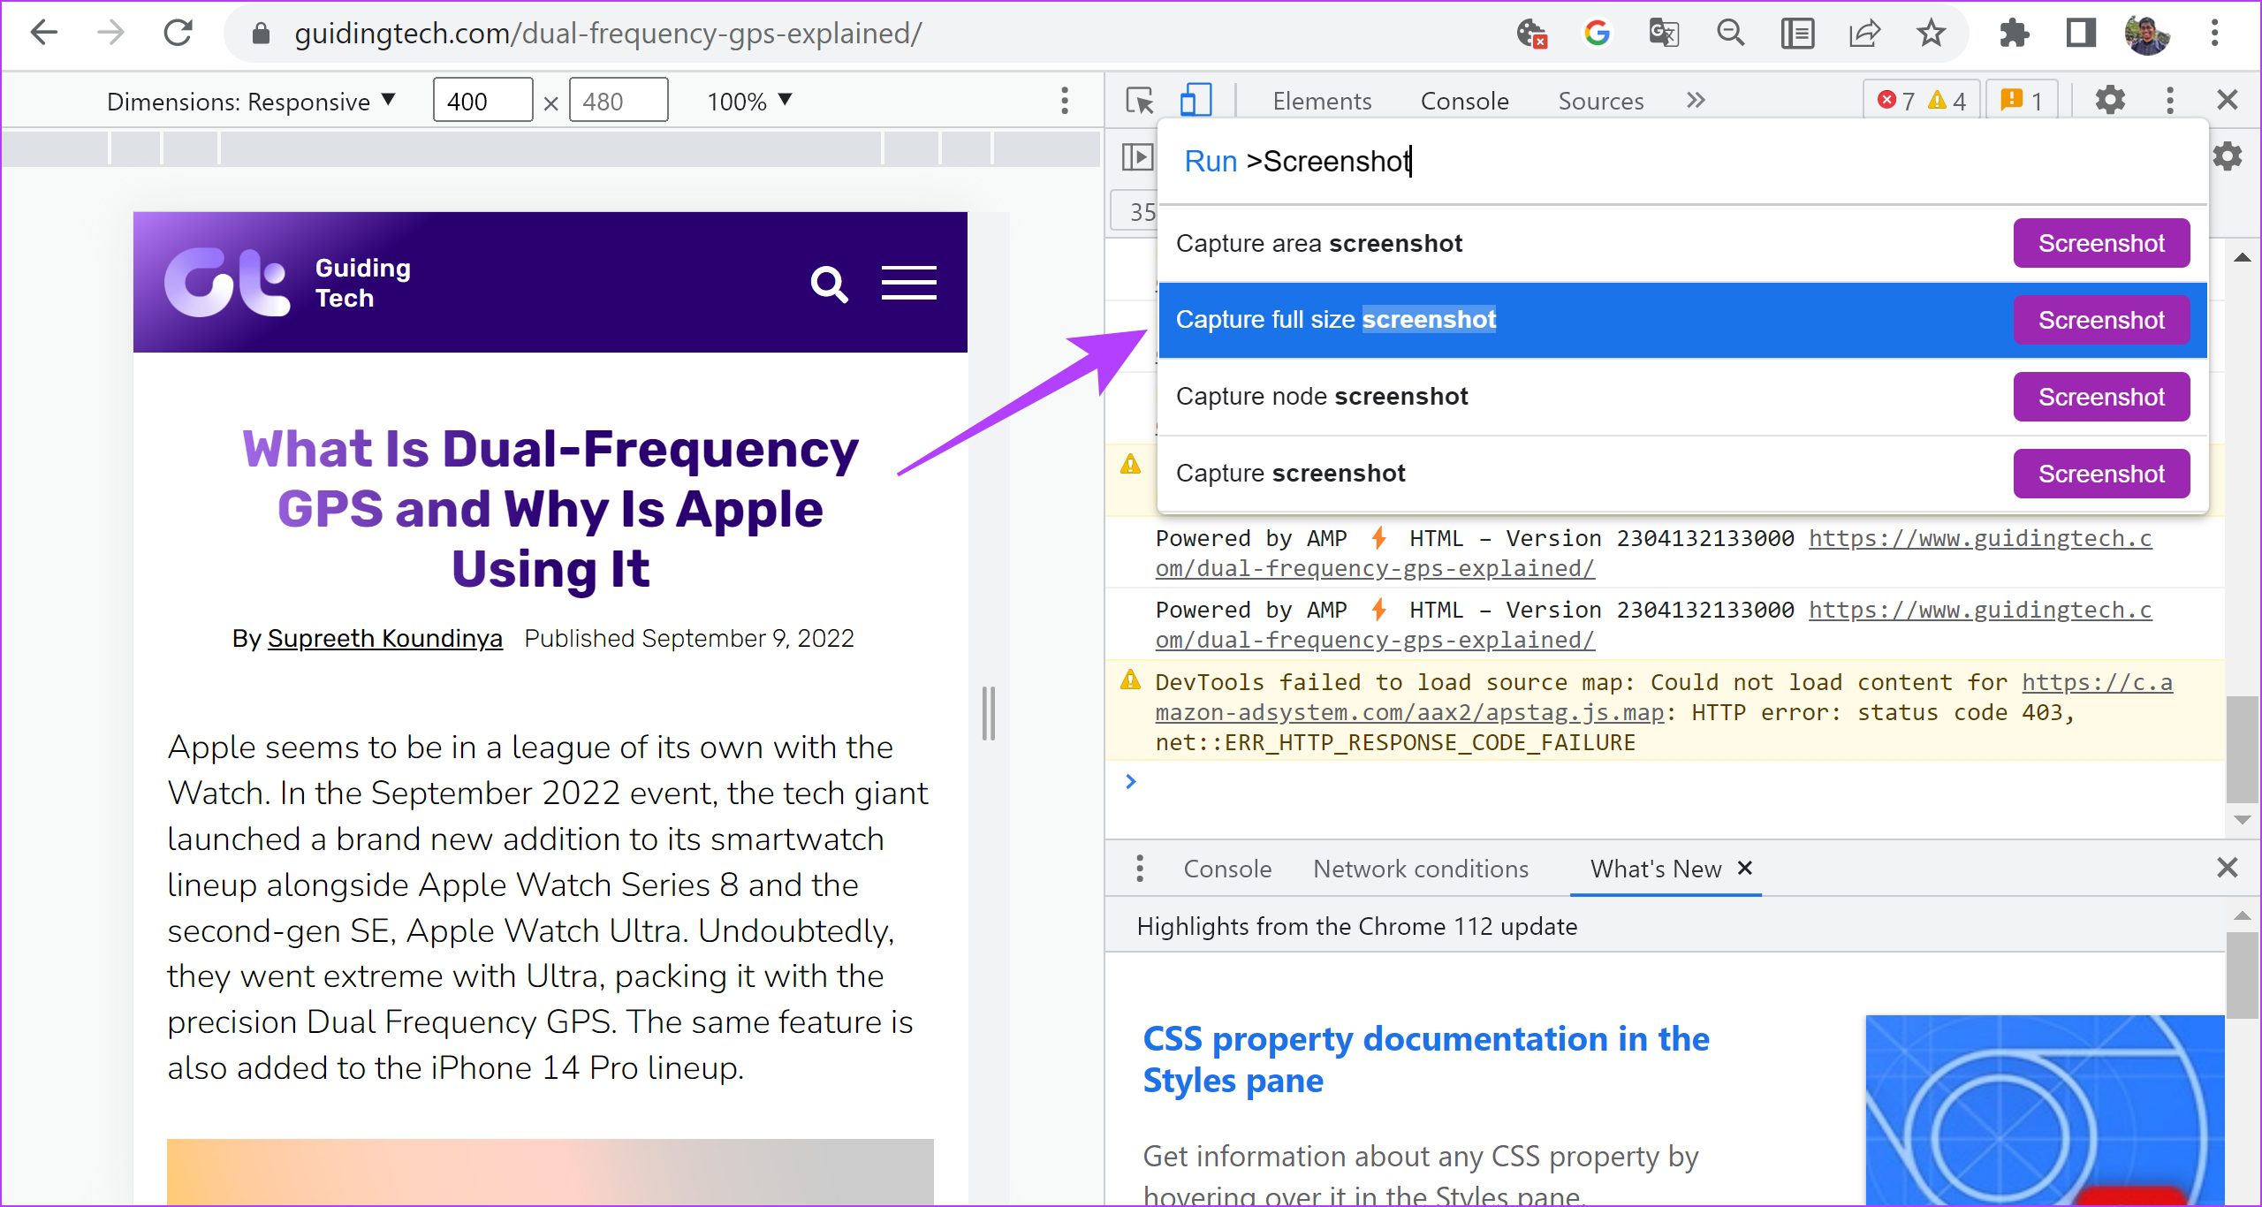Click the browser forward arrow
This screenshot has width=2262, height=1207.
click(x=110, y=34)
